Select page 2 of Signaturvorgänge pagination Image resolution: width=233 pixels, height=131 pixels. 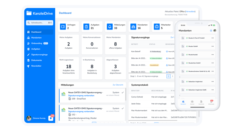(x=173, y=76)
